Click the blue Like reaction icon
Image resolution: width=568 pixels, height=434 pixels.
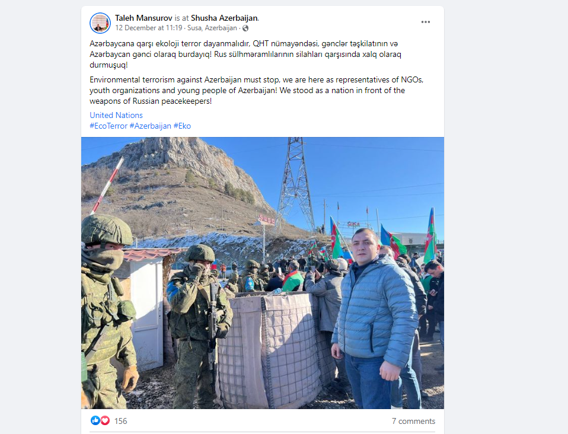(95, 420)
